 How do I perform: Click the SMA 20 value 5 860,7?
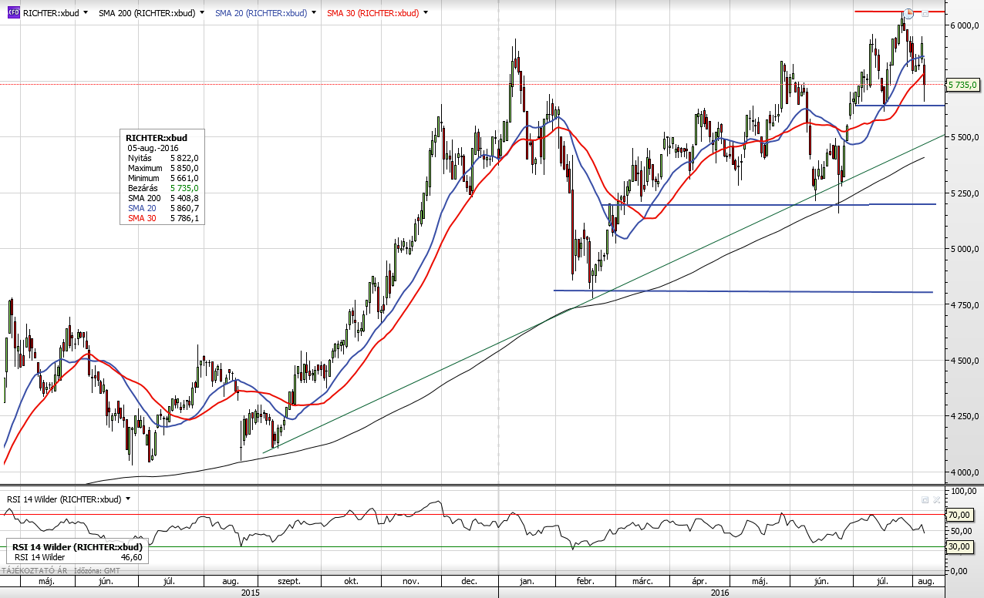coord(184,208)
